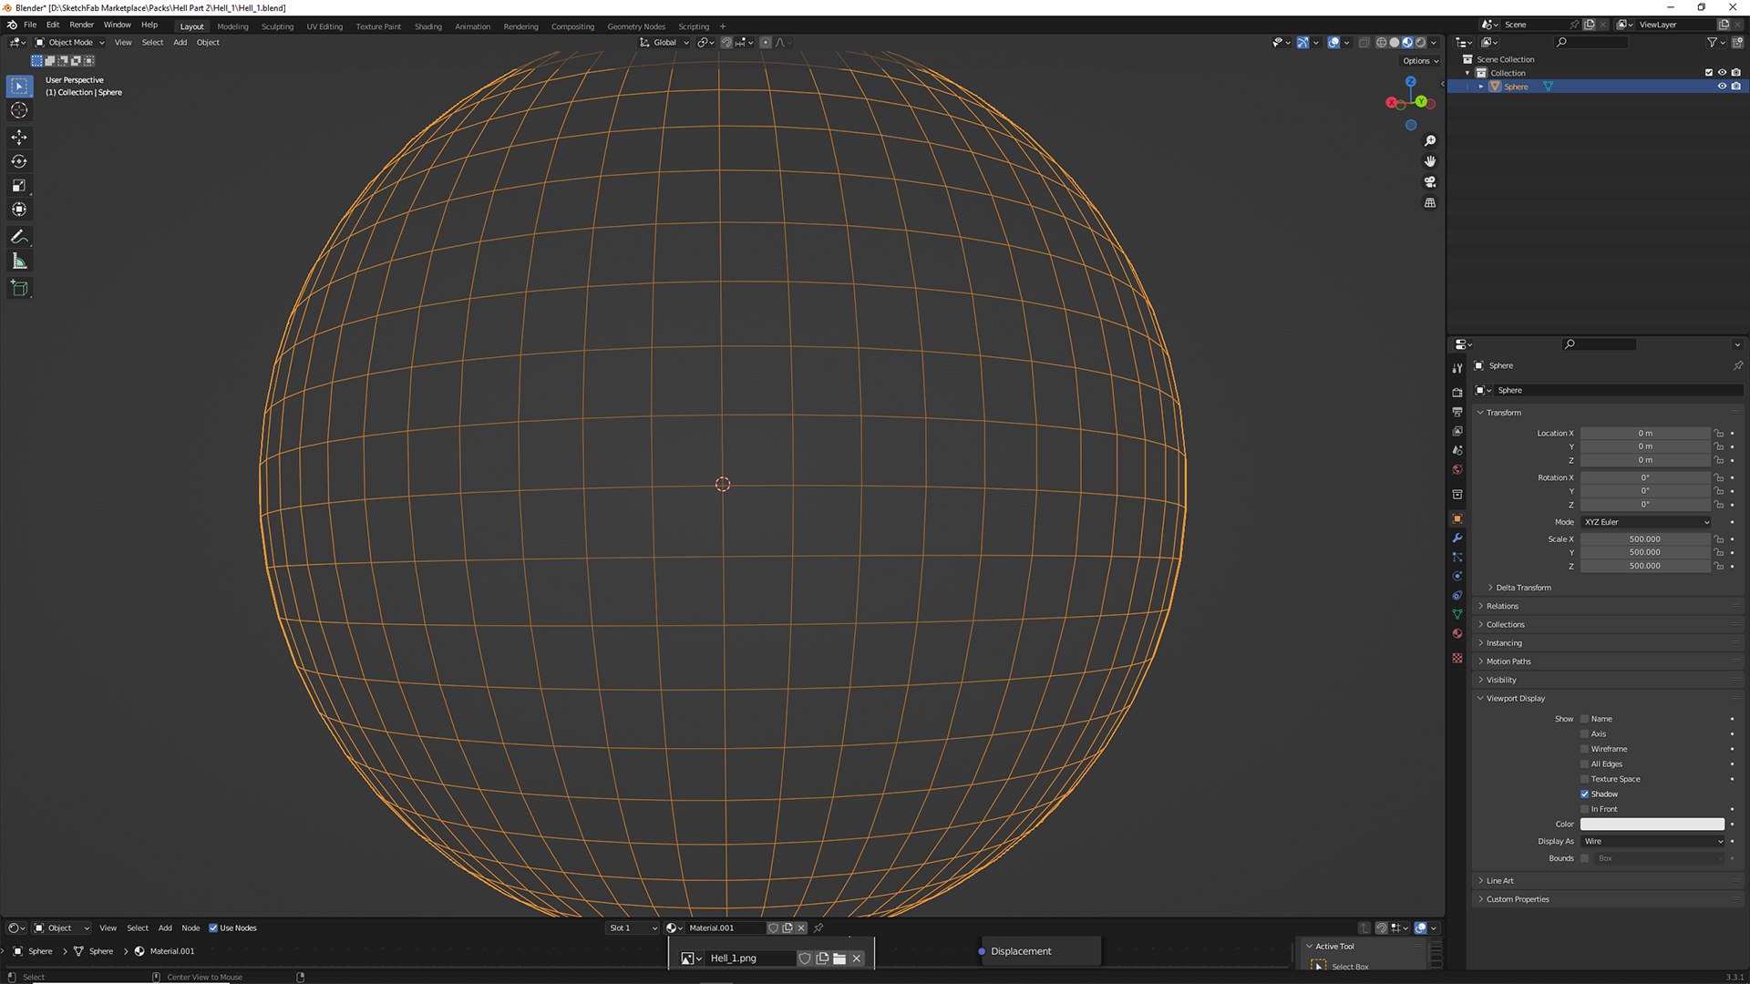Open the Modifier properties tab

point(1457,538)
